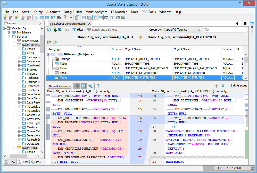The image size is (257, 173).
Task: Click the Synchronize Schema button
Action: tap(102, 30)
